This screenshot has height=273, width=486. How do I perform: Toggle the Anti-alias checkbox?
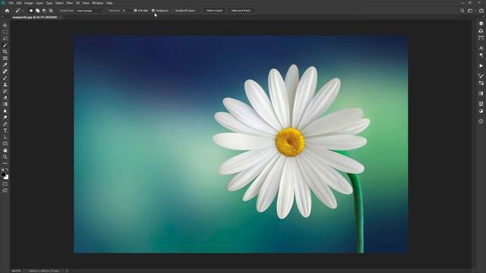pyautogui.click(x=135, y=11)
